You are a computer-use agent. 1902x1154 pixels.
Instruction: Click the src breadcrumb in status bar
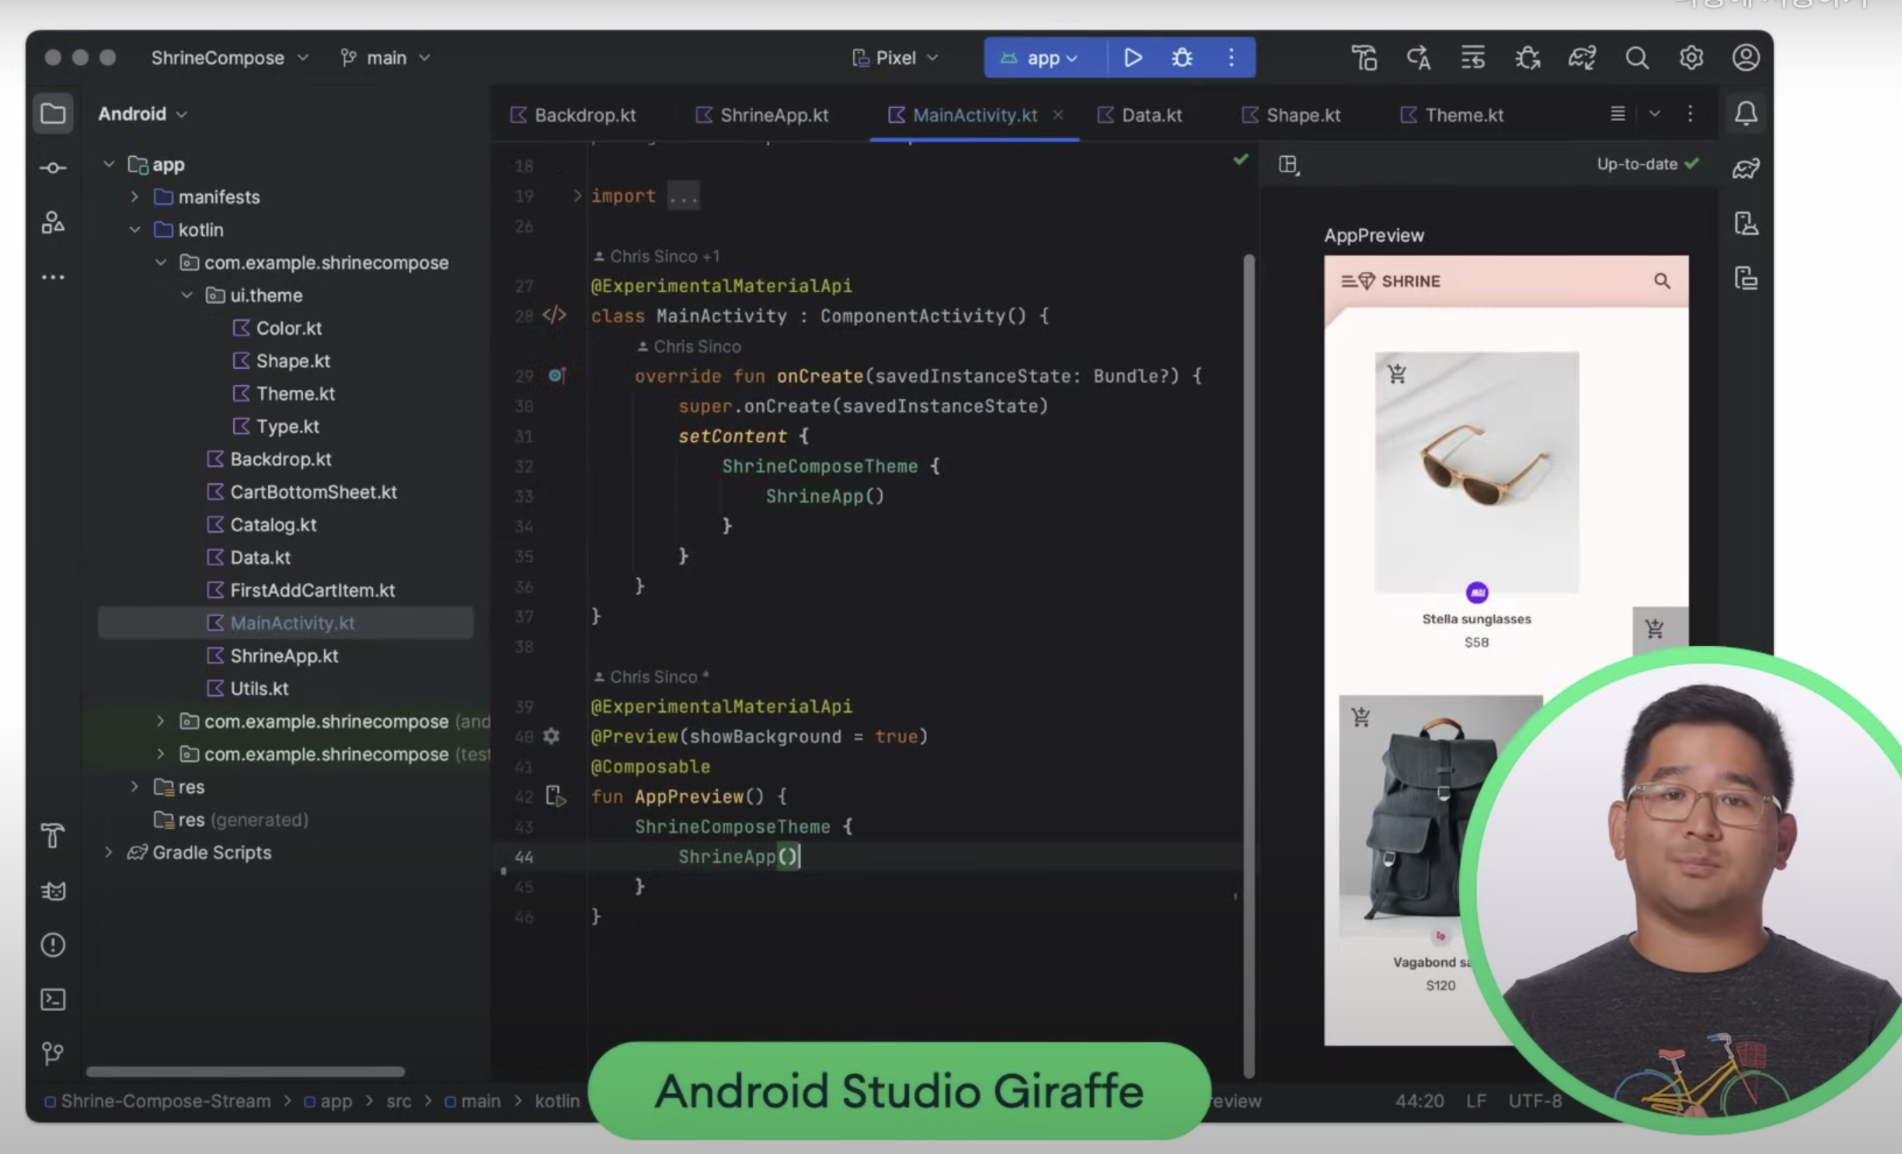point(399,1101)
